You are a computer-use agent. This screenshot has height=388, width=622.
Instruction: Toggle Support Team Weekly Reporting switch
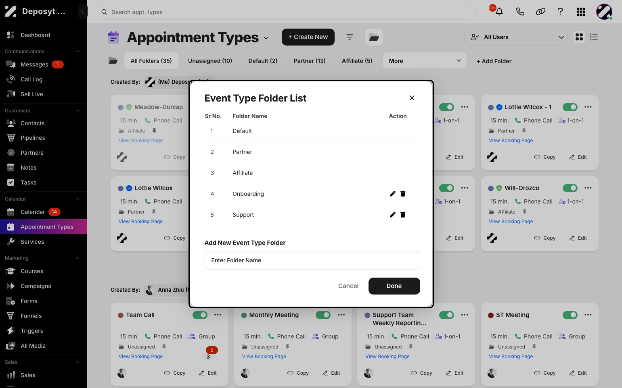point(446,315)
